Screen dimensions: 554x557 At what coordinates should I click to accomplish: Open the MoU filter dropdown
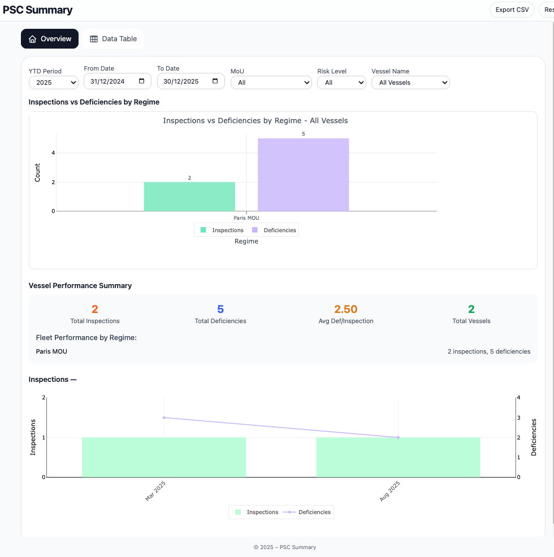tap(271, 82)
